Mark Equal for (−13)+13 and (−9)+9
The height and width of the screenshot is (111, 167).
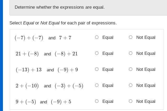97,69
